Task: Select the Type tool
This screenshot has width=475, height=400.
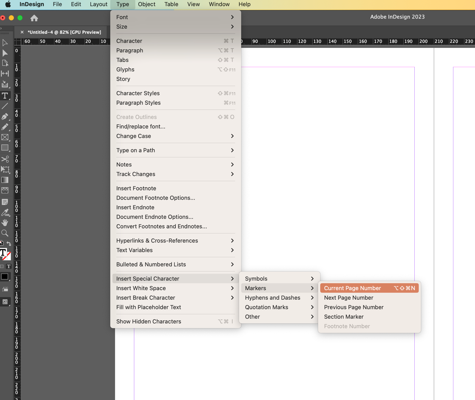Action: pyautogui.click(x=5, y=96)
